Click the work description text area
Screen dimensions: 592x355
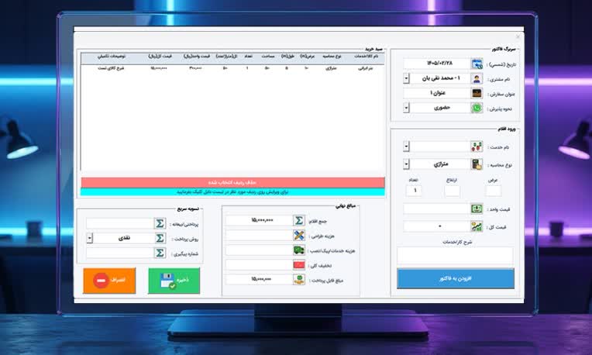456,256
